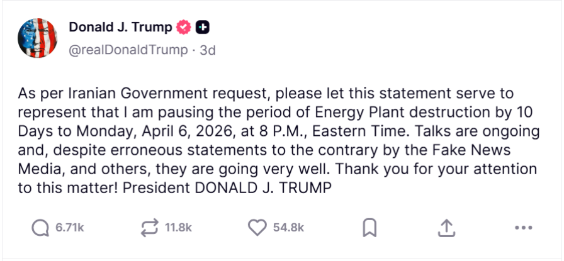
Task: Click the @realDonaldTrump handle
Action: [128, 50]
